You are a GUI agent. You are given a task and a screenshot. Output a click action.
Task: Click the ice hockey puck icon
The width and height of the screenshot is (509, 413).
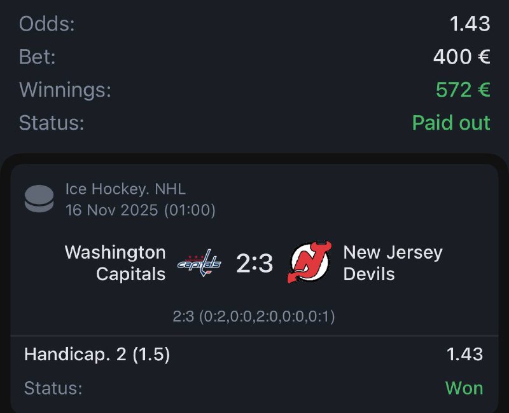point(39,199)
